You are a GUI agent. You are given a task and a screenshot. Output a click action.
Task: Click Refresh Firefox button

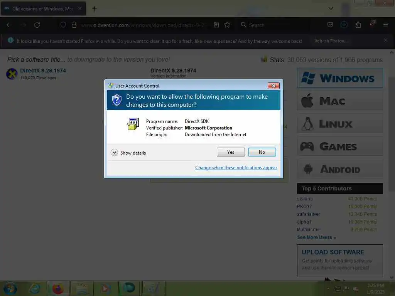[x=331, y=41]
